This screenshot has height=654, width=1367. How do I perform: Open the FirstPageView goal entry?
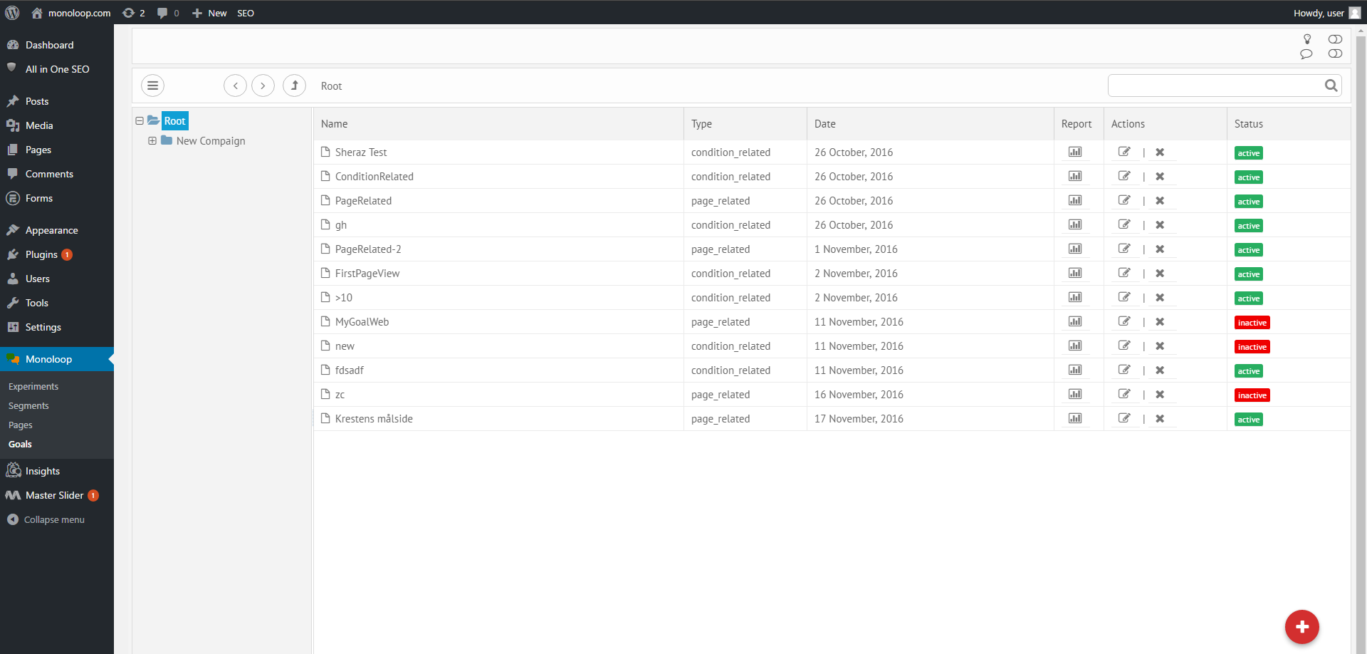[367, 274]
